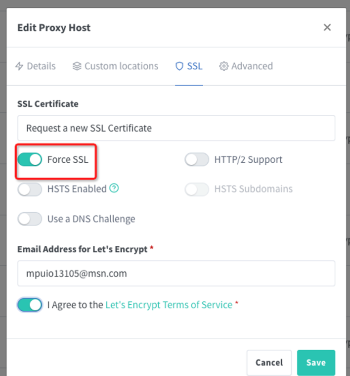Enable Use a DNS Challenge
The height and width of the screenshot is (376, 350).
30,219
